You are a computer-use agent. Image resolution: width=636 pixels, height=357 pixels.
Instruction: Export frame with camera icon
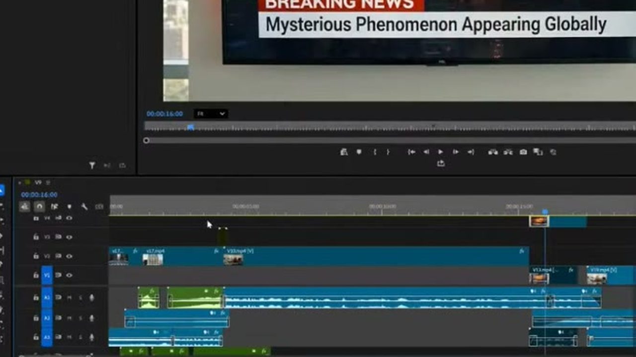[x=523, y=152]
